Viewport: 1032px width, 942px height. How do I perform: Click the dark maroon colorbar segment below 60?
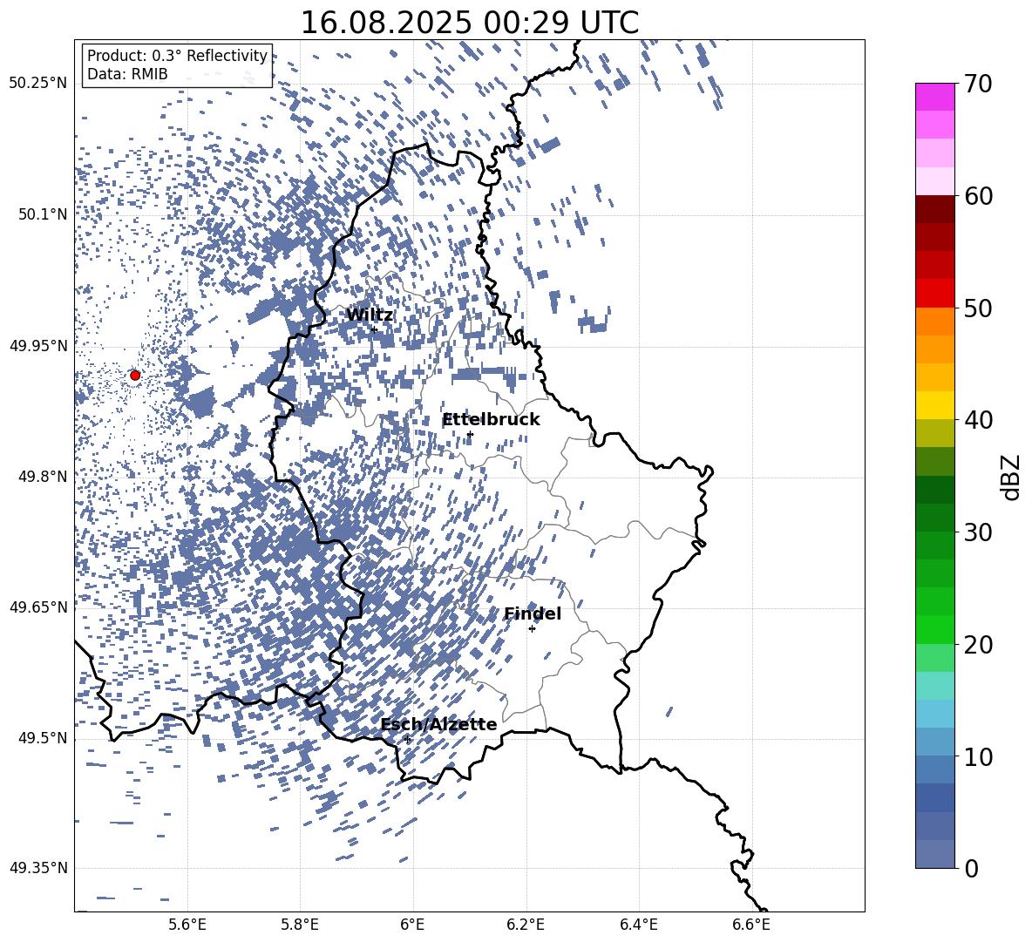[x=934, y=209]
